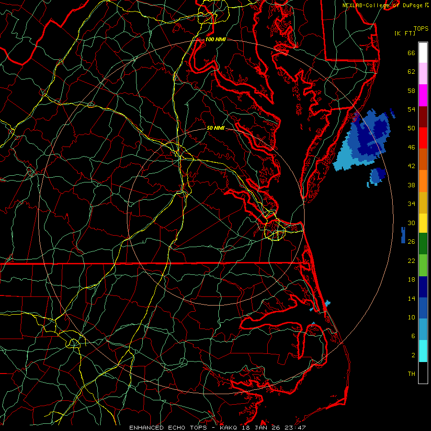Click legend value '58'
Viewport: 431px width, 431px height.
[x=411, y=91]
